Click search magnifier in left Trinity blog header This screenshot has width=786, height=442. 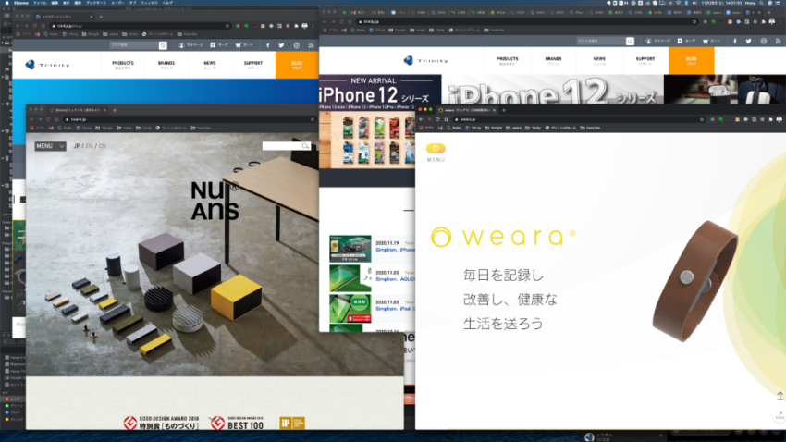pos(163,44)
